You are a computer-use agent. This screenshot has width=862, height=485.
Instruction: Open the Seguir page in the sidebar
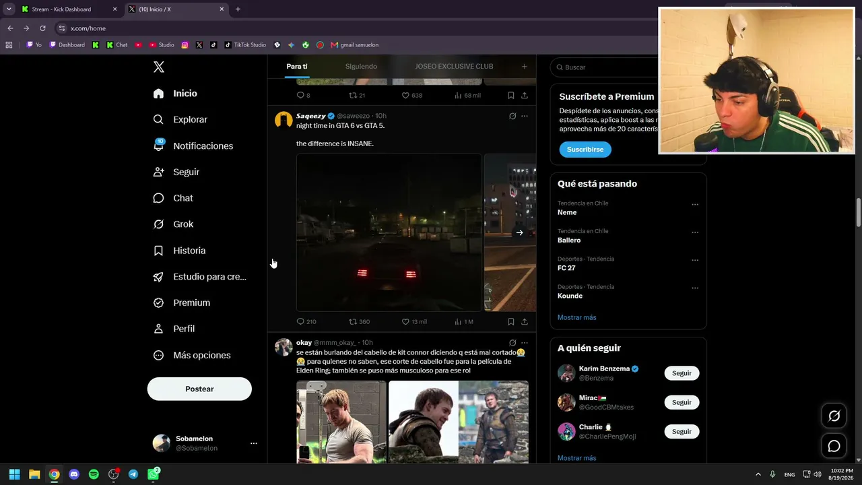pyautogui.click(x=176, y=172)
